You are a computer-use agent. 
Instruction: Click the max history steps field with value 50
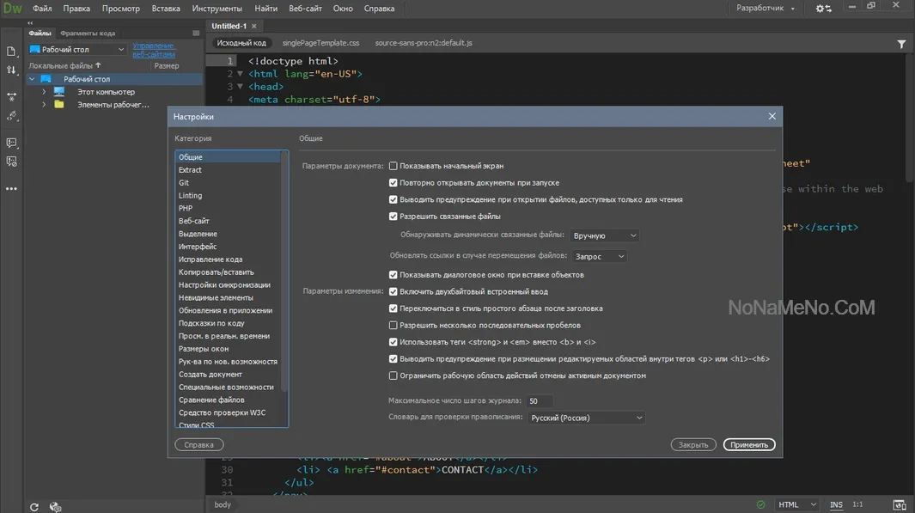click(x=540, y=401)
